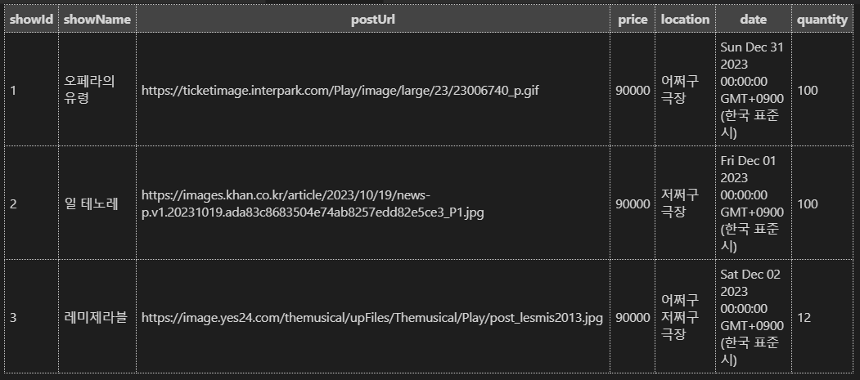
Task: Click the price column header
Action: [633, 19]
